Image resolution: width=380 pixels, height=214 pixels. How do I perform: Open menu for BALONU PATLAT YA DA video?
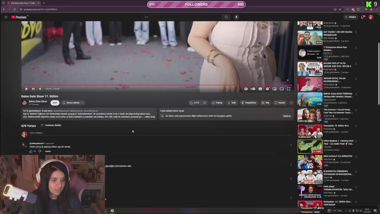[x=356, y=64]
